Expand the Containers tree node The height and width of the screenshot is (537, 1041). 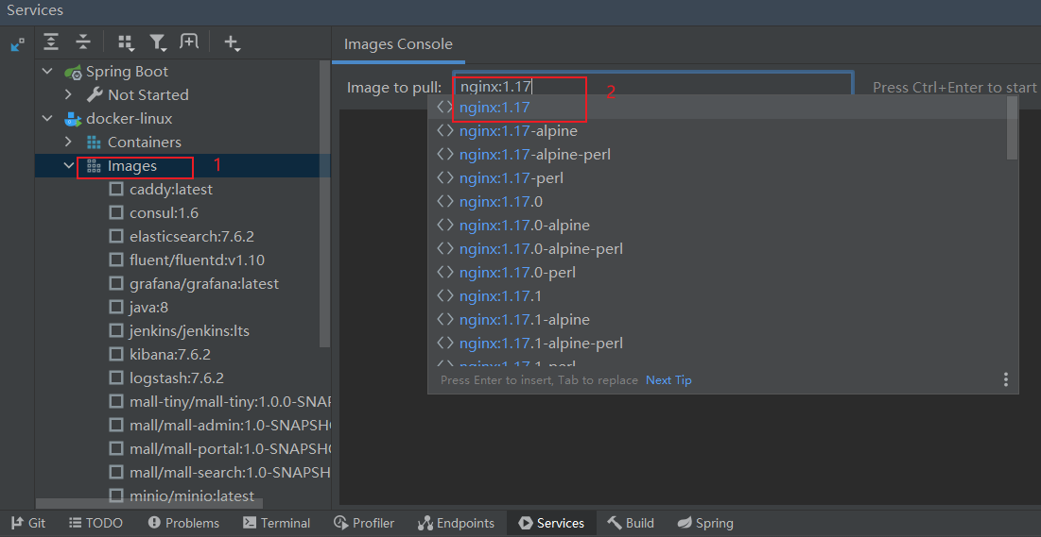point(68,142)
